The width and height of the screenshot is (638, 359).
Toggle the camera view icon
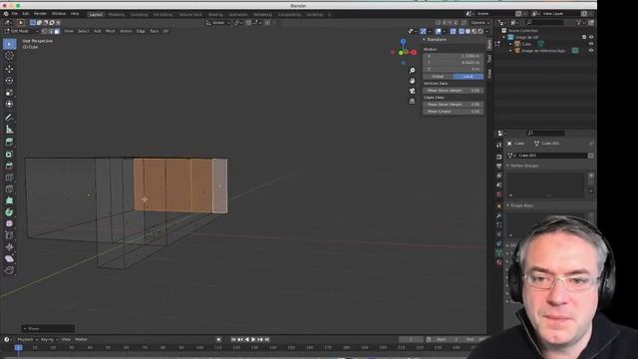[x=412, y=91]
